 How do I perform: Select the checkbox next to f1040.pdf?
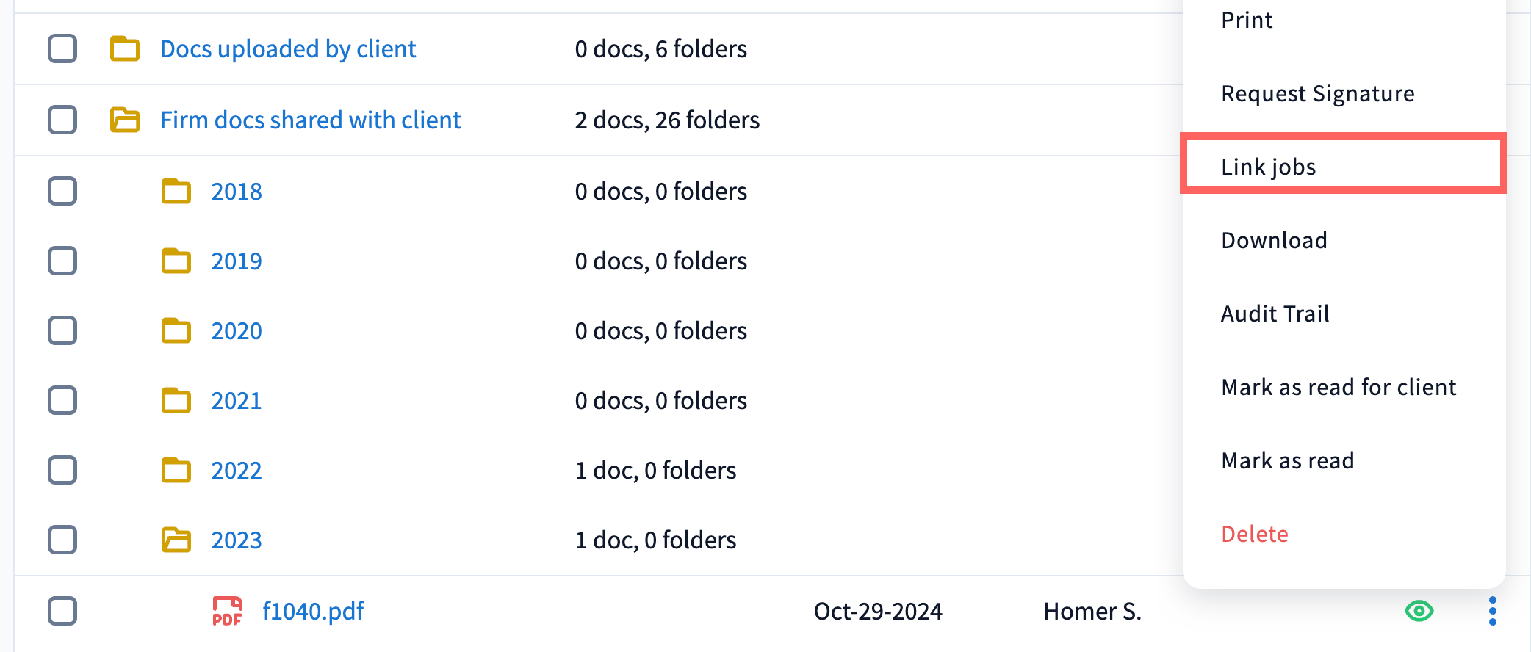(62, 611)
